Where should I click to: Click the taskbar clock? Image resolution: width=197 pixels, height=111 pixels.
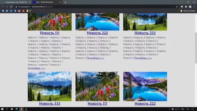click(x=187, y=109)
